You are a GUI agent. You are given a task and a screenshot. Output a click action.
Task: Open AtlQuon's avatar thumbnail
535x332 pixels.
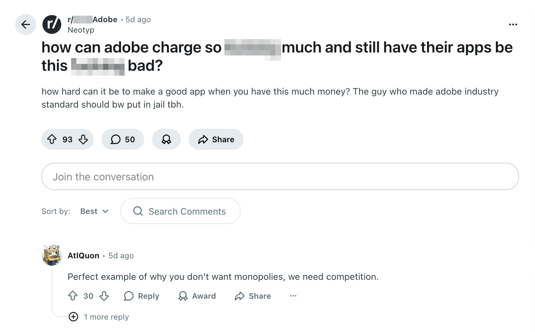click(x=52, y=255)
